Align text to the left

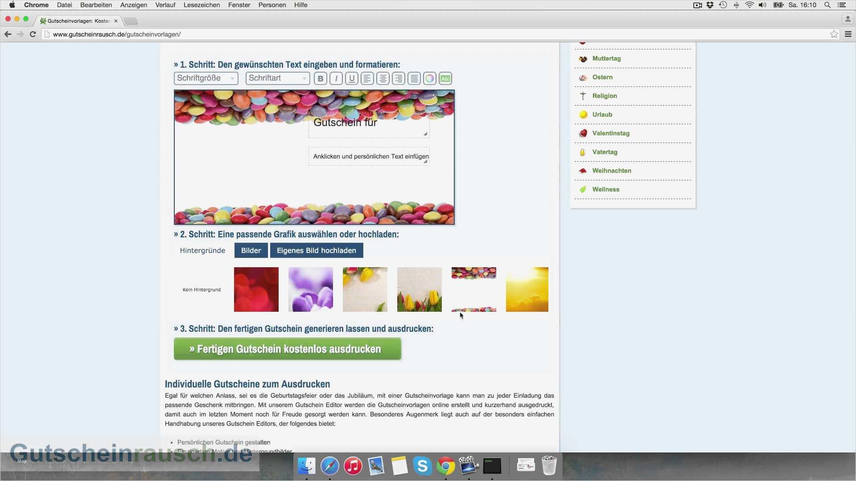pos(367,79)
